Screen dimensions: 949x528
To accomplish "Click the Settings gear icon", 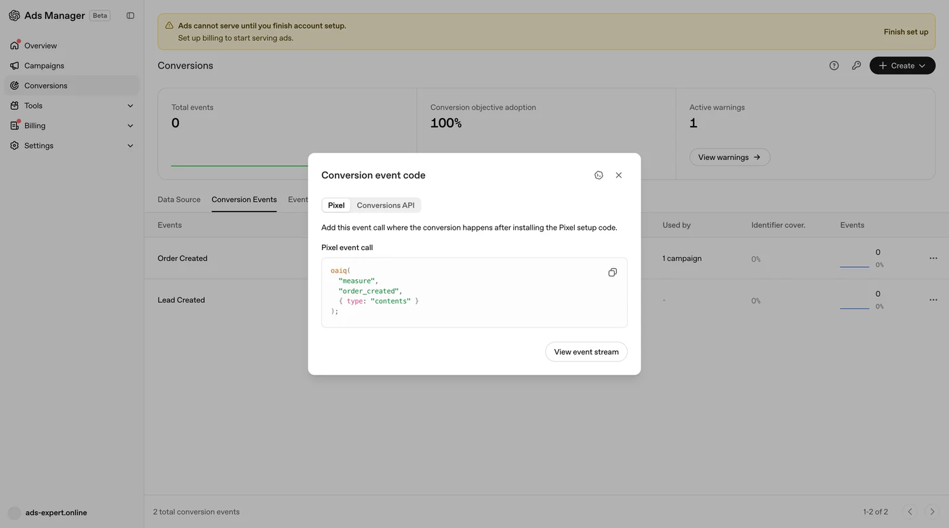I will (x=14, y=146).
